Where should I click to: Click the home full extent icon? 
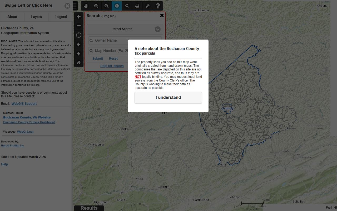coord(79,63)
